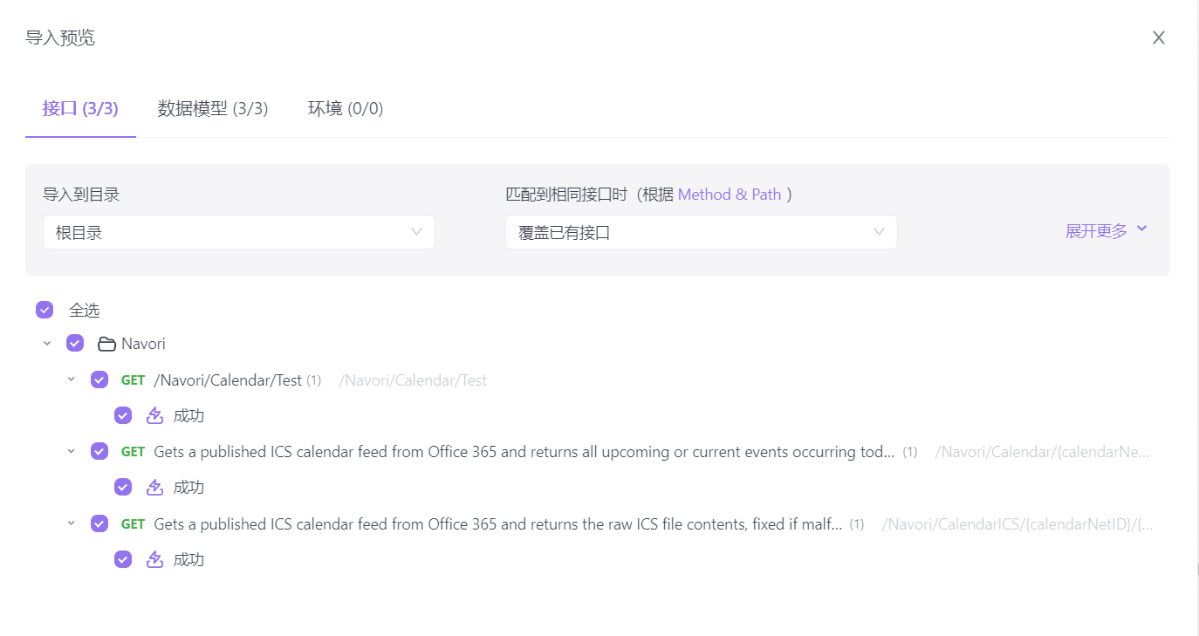The width and height of the screenshot is (1199, 636).
Task: Uncheck the 'returns all upcoming' endpoint checkbox
Action: [x=99, y=451]
